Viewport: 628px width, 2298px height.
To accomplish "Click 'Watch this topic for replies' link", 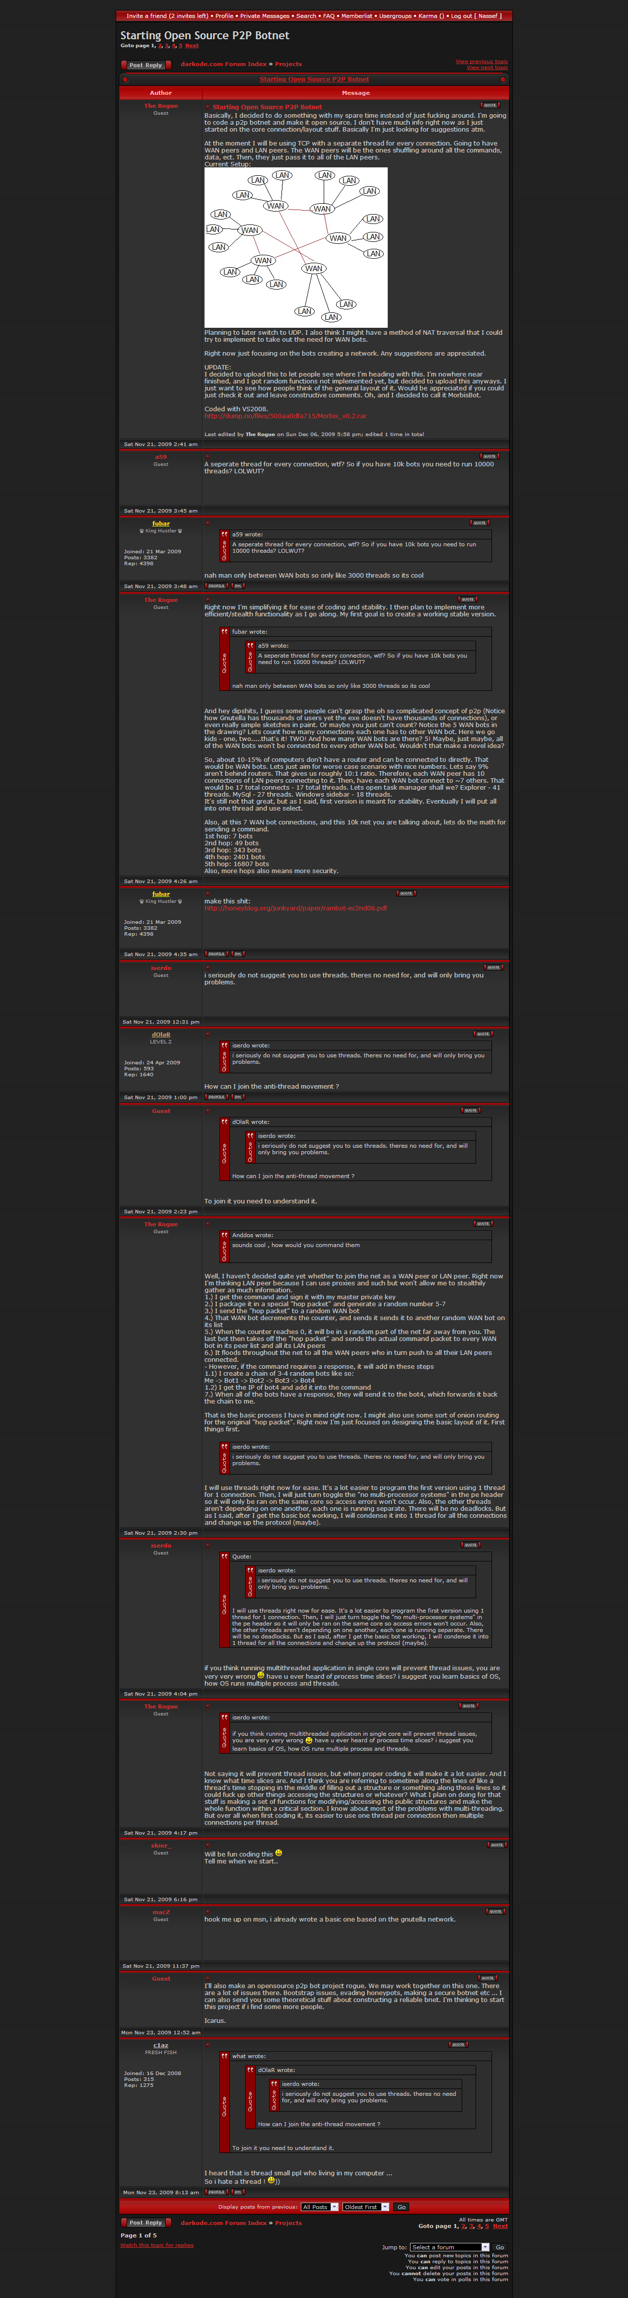I will (x=157, y=2245).
